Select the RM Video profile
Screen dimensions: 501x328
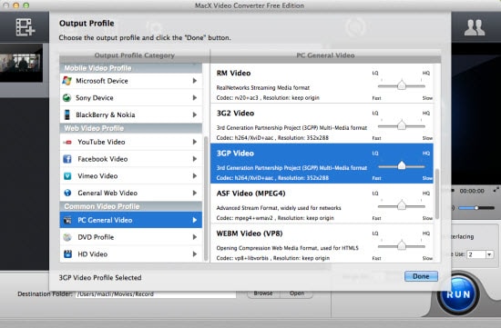click(x=322, y=84)
